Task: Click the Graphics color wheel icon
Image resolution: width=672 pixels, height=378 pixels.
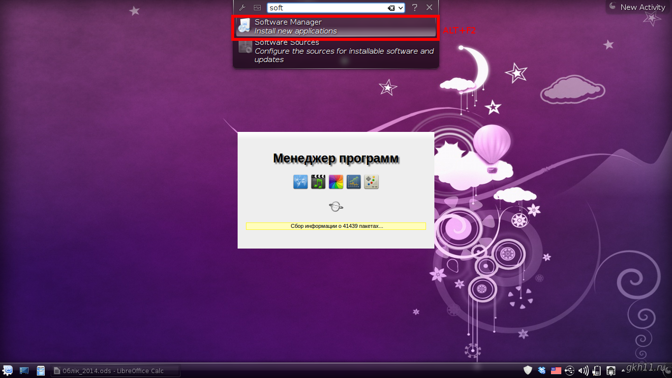Action: pos(336,182)
